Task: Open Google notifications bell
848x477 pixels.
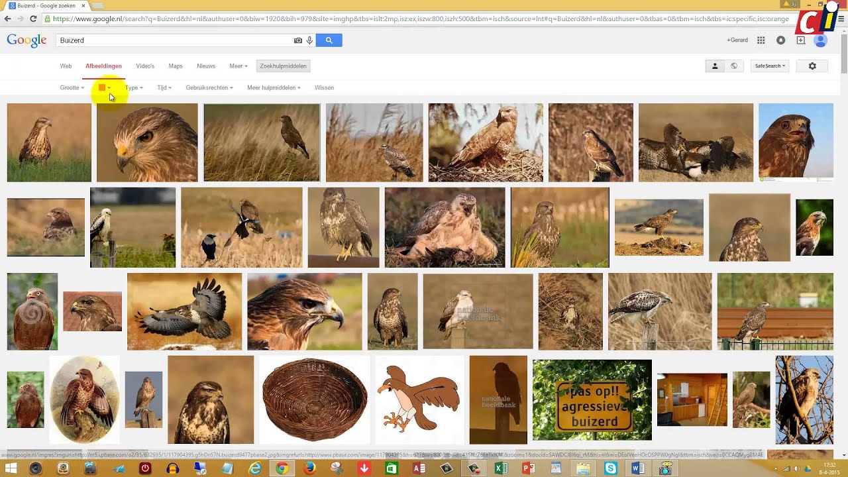Action: [x=780, y=40]
